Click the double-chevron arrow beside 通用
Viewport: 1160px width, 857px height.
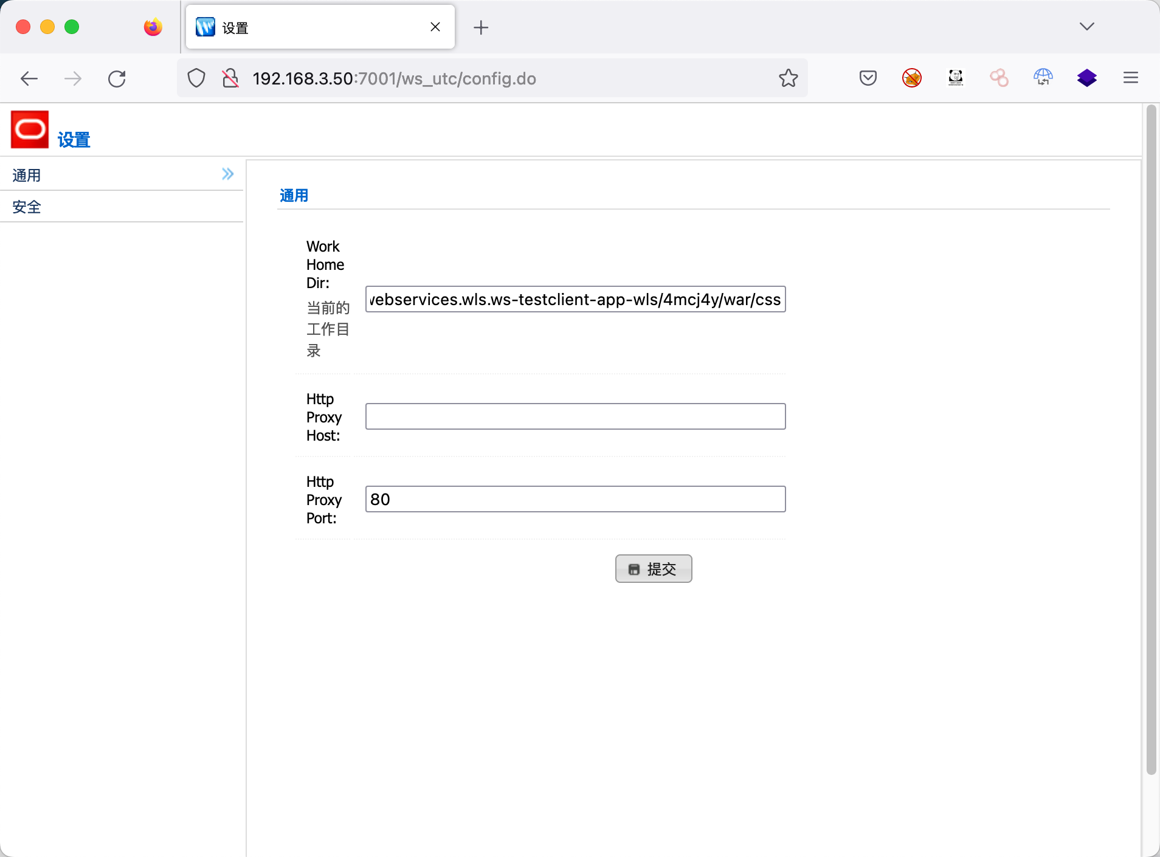coord(227,174)
